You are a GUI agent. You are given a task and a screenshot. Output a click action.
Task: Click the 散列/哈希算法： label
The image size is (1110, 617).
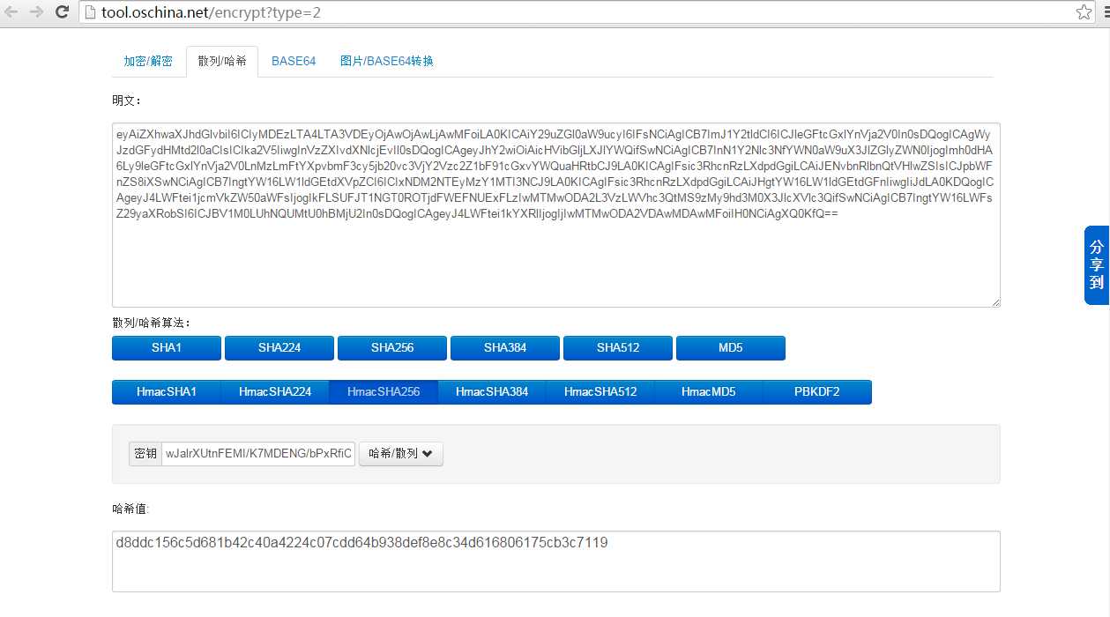point(152,323)
